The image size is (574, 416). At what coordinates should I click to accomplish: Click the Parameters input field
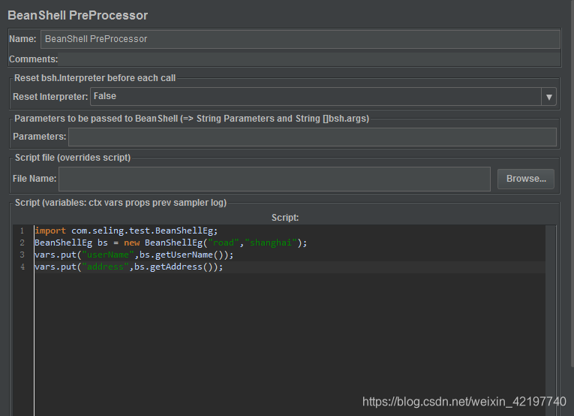click(x=313, y=137)
